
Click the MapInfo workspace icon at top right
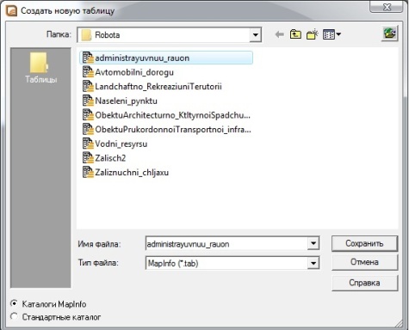pyautogui.click(x=389, y=34)
